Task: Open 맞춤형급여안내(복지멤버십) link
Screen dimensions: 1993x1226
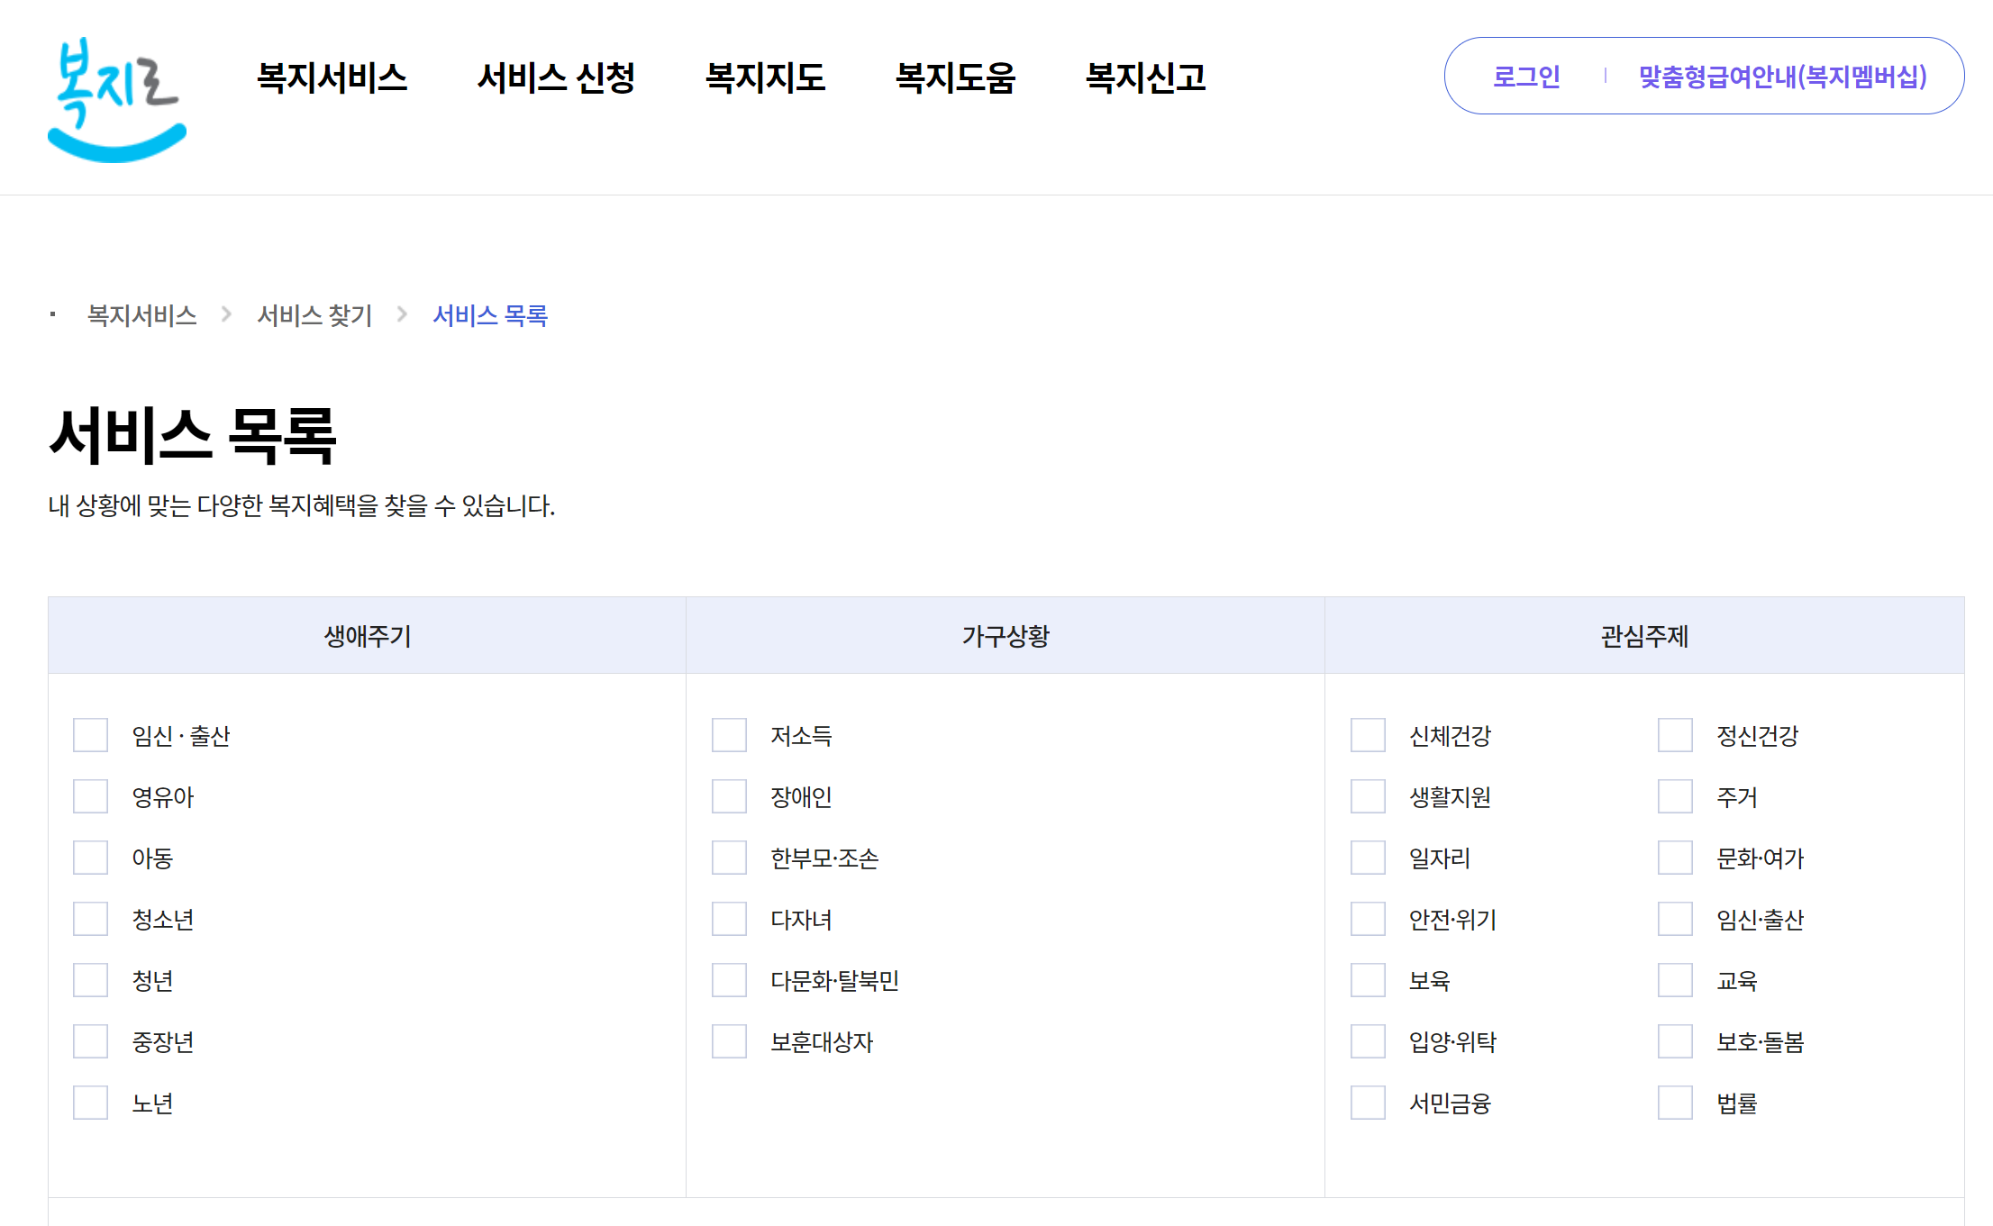Action: [x=1782, y=77]
